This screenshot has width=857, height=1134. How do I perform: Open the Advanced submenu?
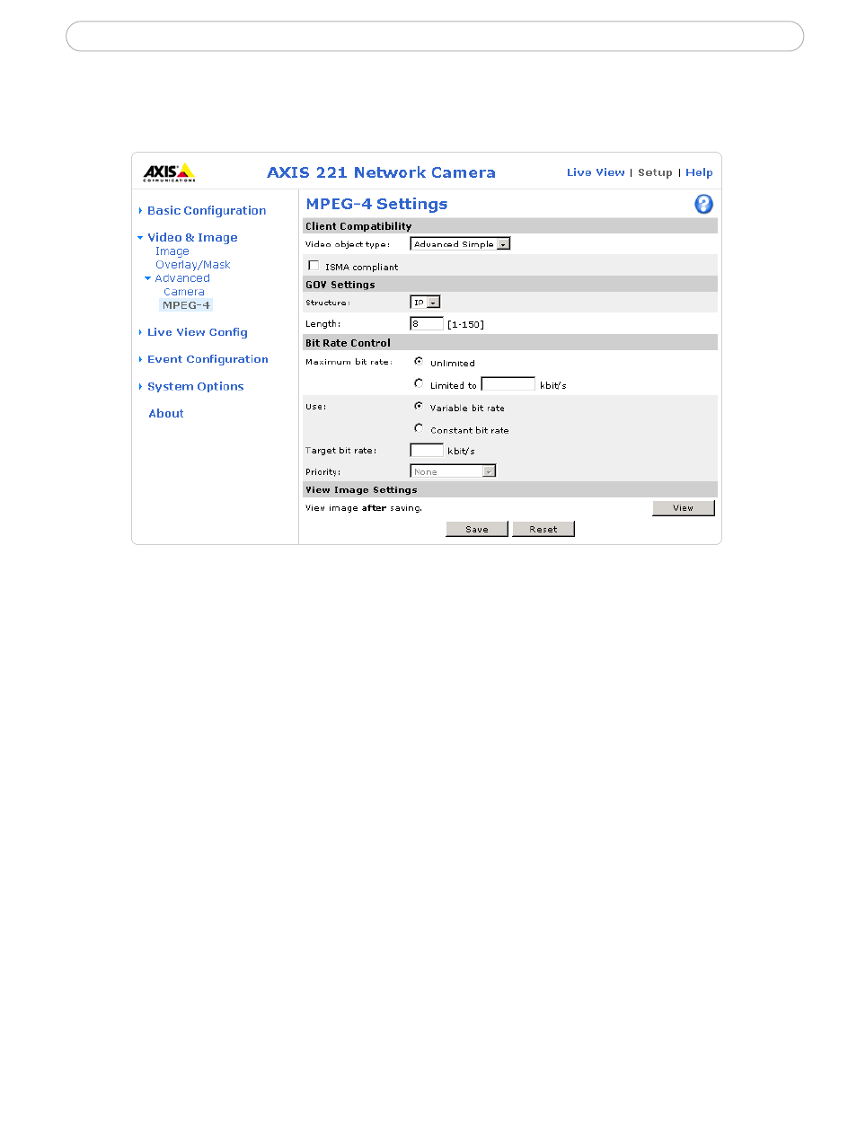coord(182,278)
